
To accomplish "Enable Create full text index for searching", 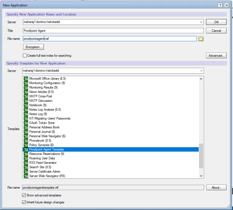I will [25, 56].
